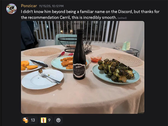Click the message text mentioning Cerril
This screenshot has width=168, height=126.
point(90,14)
